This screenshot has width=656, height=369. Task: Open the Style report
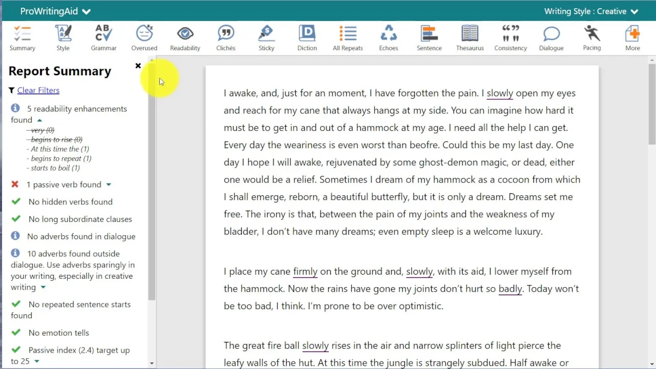tap(63, 38)
